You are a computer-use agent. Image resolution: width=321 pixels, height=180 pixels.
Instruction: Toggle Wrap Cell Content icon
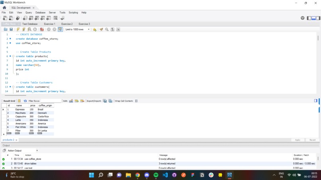136,101
